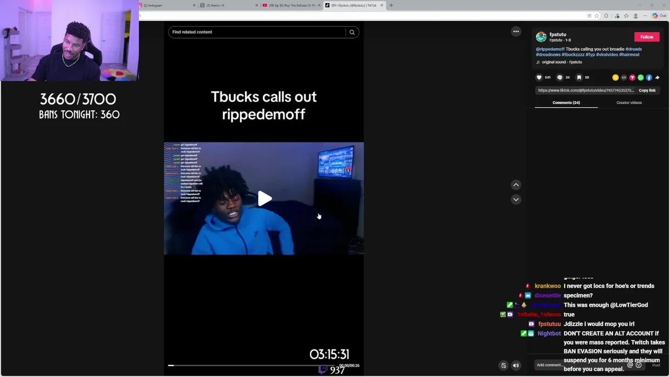Follow the fpstutu account
This screenshot has height=377, width=670.
[646, 37]
